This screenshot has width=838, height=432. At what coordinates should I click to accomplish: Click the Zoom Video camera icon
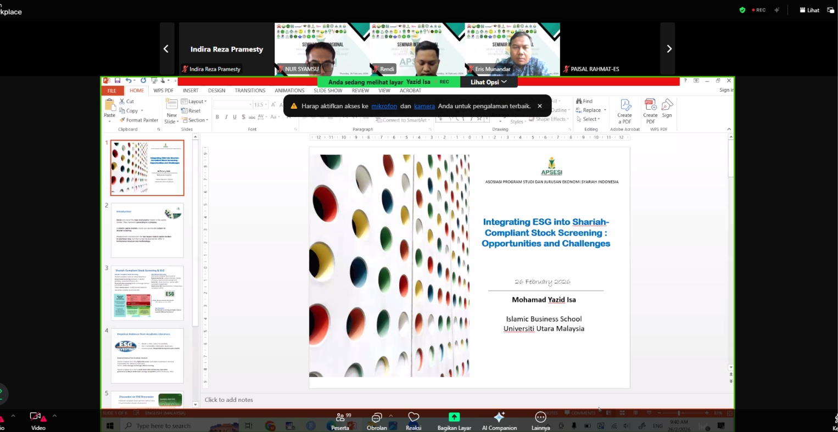37,417
